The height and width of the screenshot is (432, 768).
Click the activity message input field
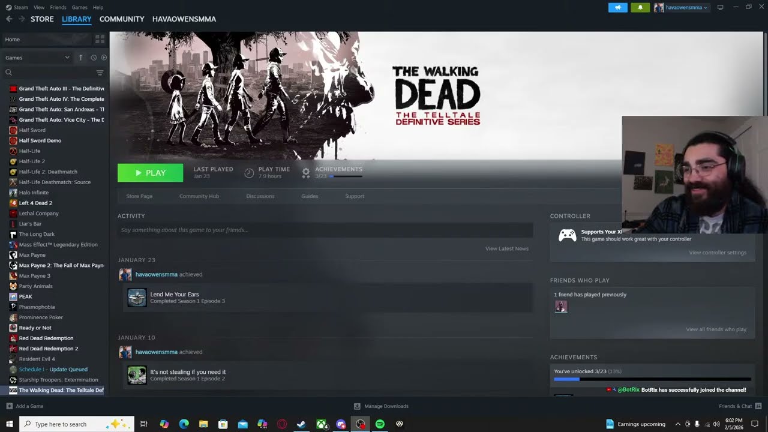325,230
